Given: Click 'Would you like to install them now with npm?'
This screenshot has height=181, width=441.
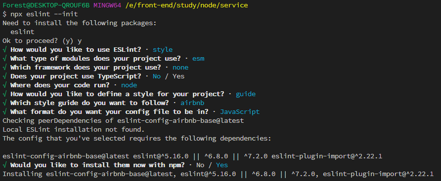Looking at the screenshot, I should (97, 165).
